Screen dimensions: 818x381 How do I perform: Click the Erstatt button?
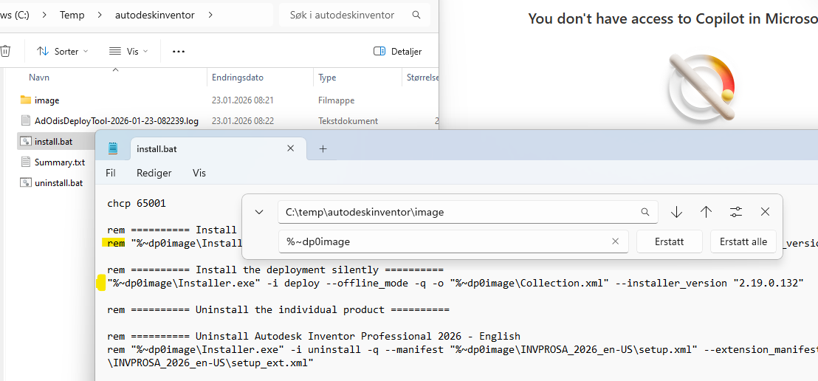coord(669,241)
